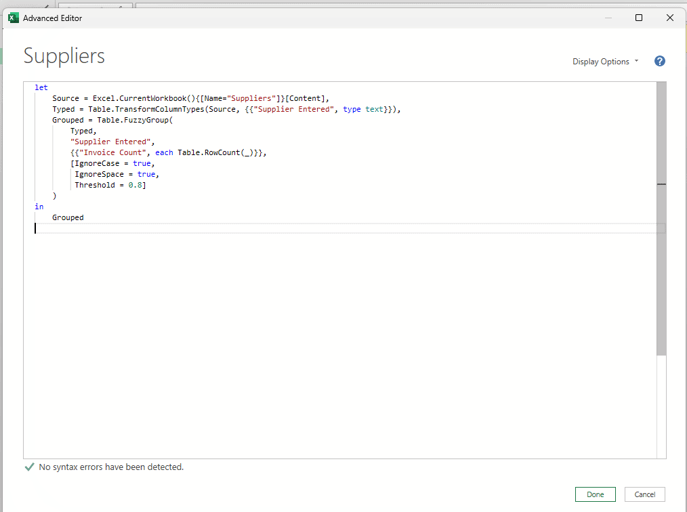Maximize the Advanced Editor window
The height and width of the screenshot is (512, 687).
tap(639, 18)
